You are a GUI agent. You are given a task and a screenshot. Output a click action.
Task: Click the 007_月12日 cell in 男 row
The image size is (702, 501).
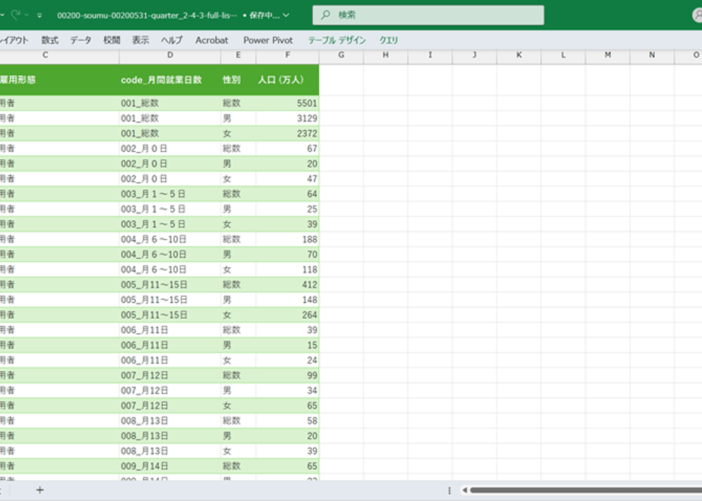click(x=170, y=390)
